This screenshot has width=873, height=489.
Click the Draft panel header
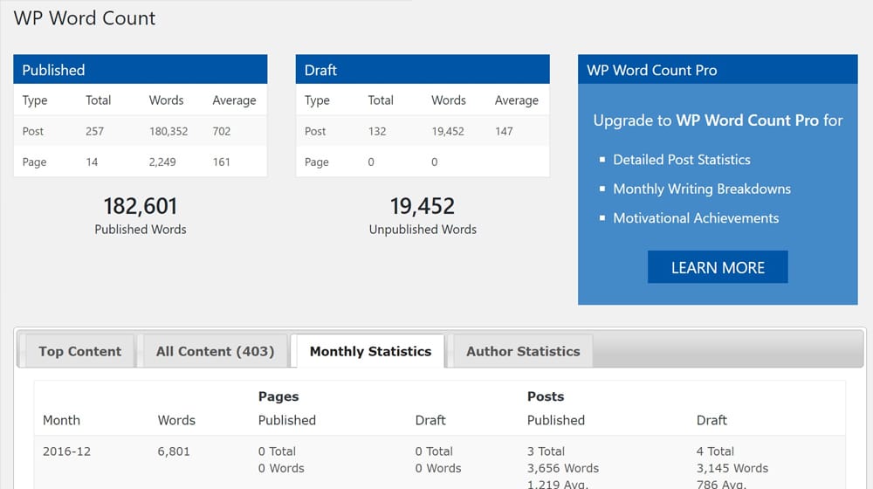point(423,70)
